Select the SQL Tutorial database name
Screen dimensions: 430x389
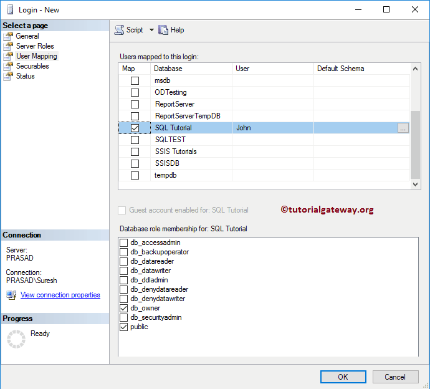pos(173,128)
